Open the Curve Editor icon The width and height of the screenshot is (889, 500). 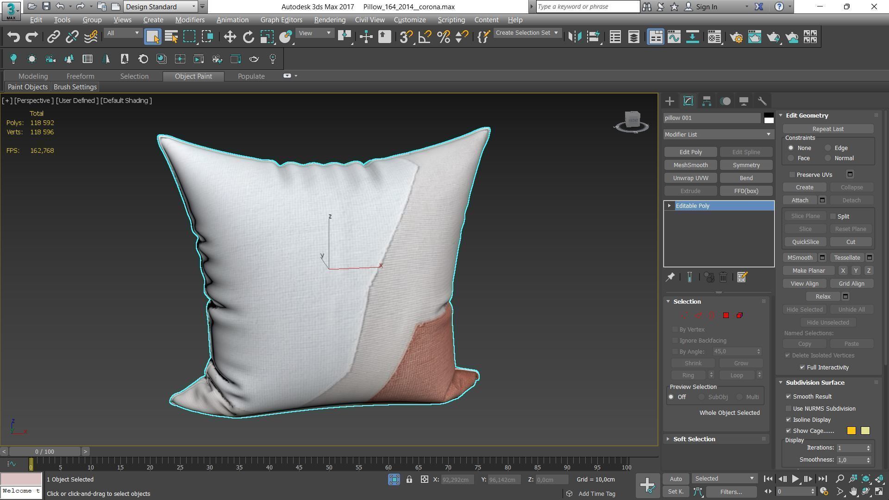click(x=674, y=37)
